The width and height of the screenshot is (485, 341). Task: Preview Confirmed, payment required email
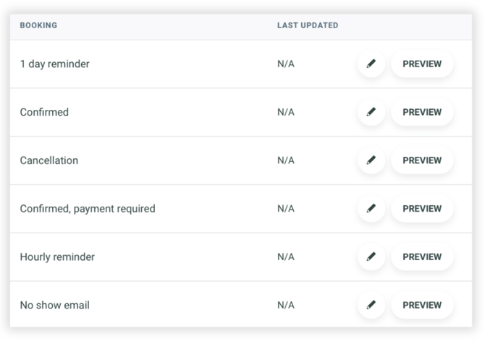422,209
